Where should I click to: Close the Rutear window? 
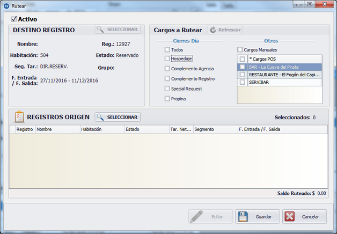click(x=325, y=4)
